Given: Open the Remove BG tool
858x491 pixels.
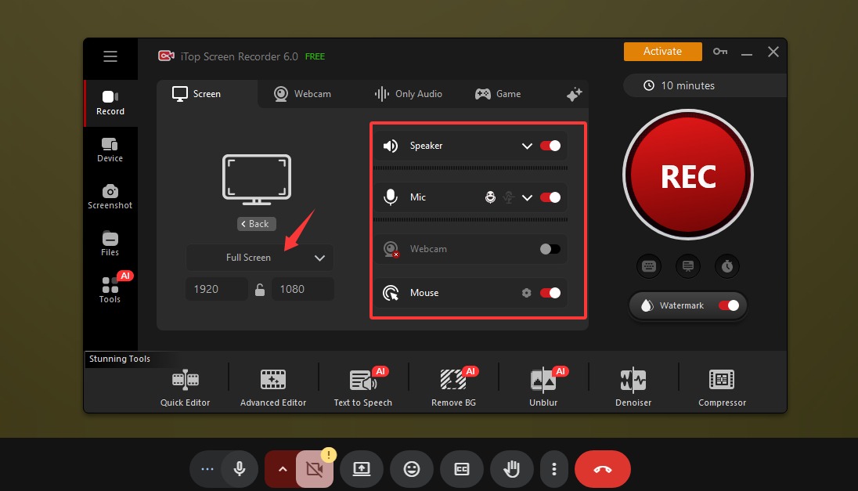Looking at the screenshot, I should 453,388.
